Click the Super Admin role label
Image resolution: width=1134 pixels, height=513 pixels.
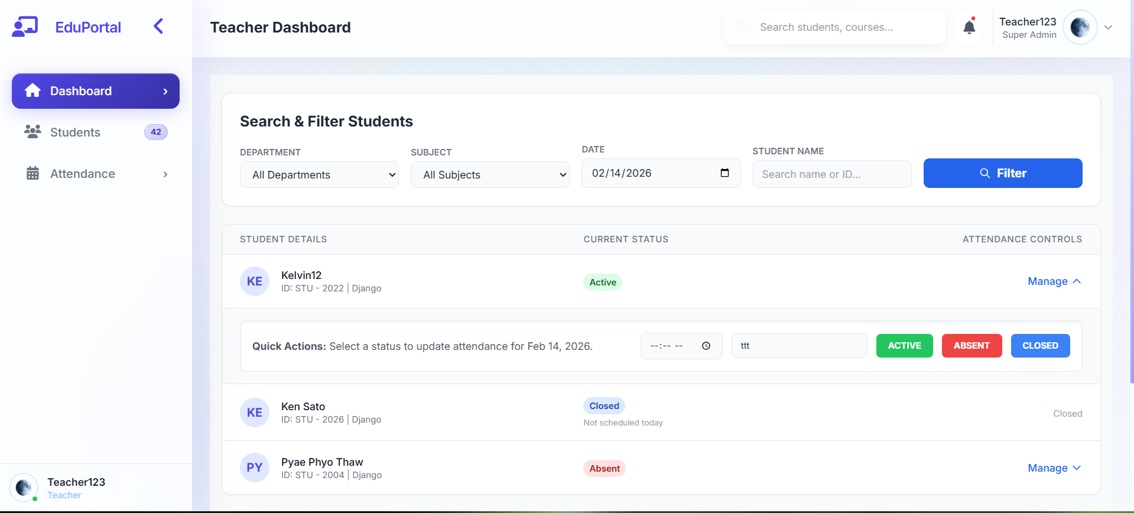coord(1029,35)
